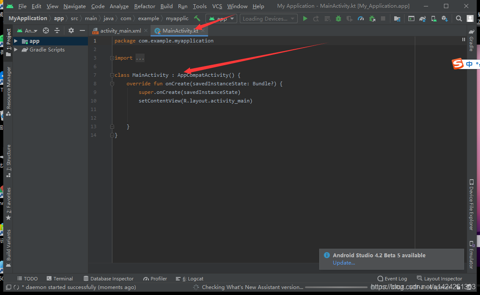This screenshot has height=295, width=480.
Task: Open the Loading Devices dropdown
Action: 269,19
